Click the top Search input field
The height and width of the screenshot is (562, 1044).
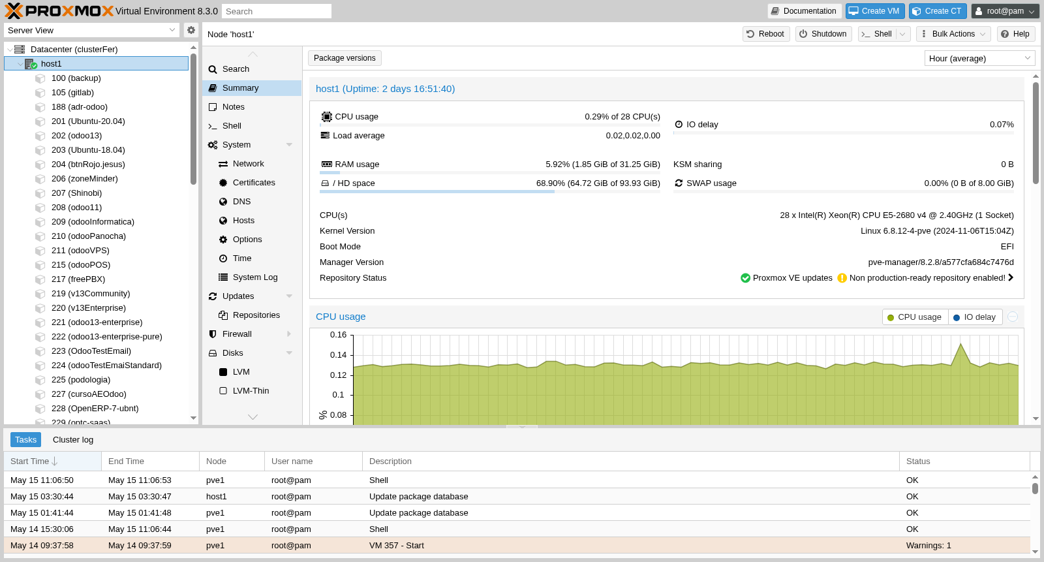pyautogui.click(x=276, y=11)
